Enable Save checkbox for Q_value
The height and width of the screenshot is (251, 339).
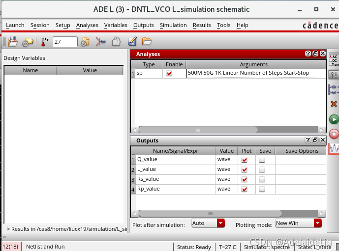[262, 160]
